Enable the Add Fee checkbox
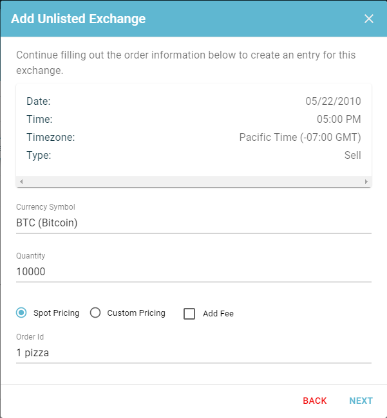Screen dimensions: 387x418 (189, 314)
